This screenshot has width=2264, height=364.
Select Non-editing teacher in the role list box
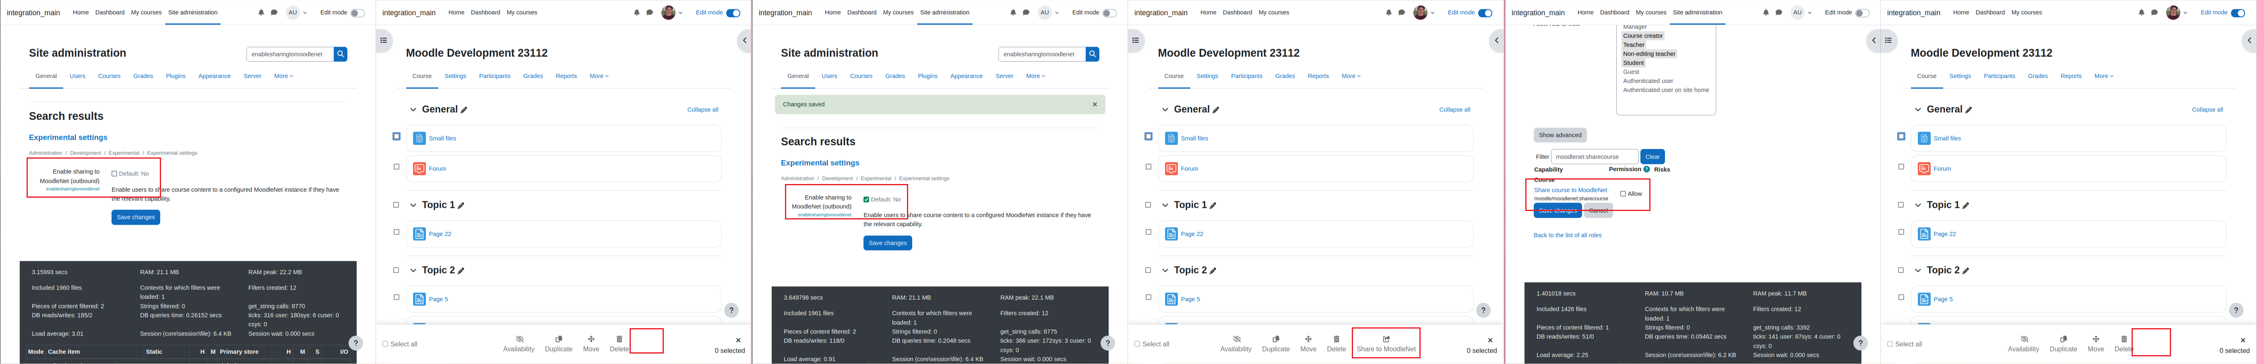point(1650,54)
